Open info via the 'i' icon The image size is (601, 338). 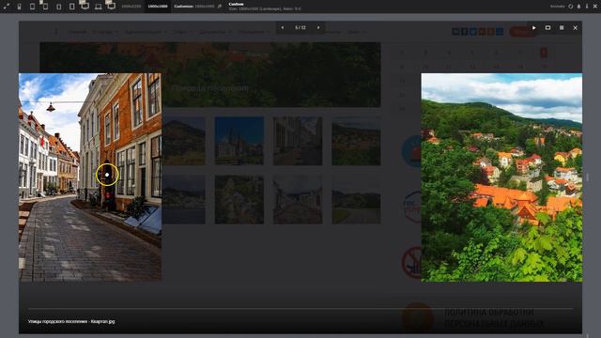(x=587, y=7)
